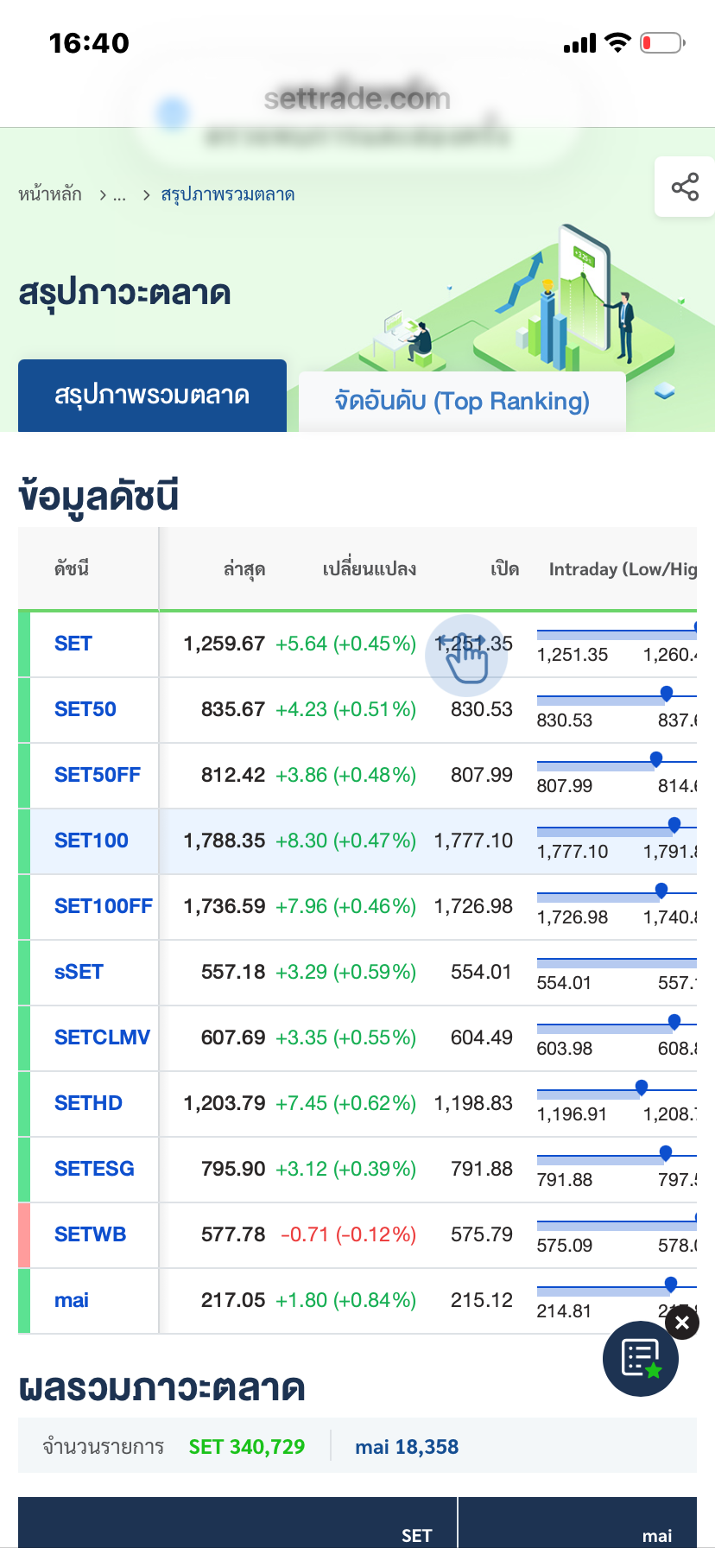Open the SETHD index link
This screenshot has height=1548, width=715.
(x=88, y=1103)
